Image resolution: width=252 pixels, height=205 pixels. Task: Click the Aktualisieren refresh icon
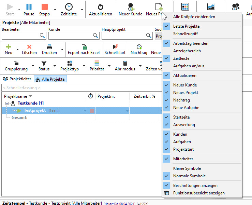101,7
